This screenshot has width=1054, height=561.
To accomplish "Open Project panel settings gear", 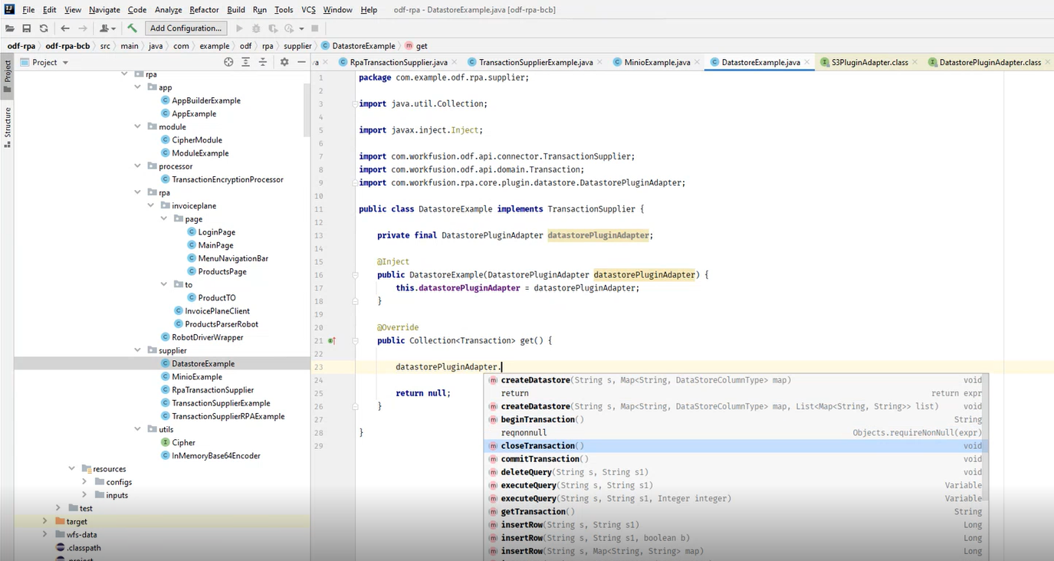I will (x=284, y=62).
